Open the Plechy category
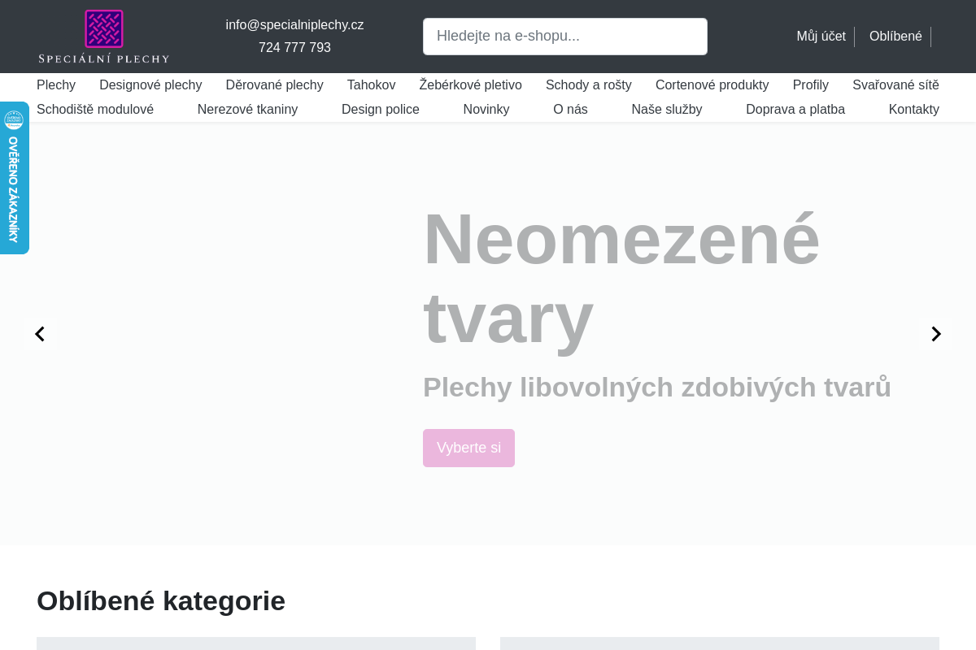The width and height of the screenshot is (976, 650). tap(55, 84)
